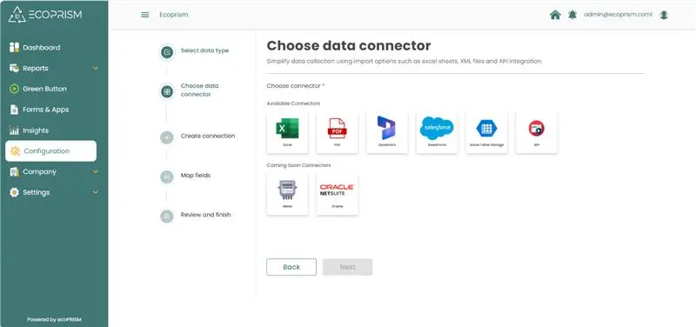Click the Coming Soon Connectors section label
696x327 pixels.
(x=298, y=165)
